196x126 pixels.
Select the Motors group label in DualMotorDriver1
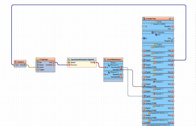[x=113, y=62]
